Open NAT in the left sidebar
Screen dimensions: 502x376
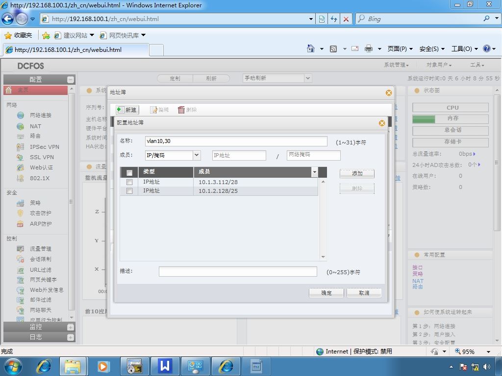35,126
